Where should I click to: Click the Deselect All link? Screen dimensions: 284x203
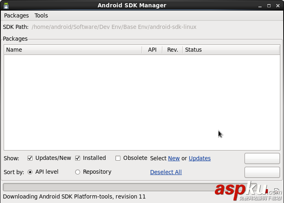166,172
